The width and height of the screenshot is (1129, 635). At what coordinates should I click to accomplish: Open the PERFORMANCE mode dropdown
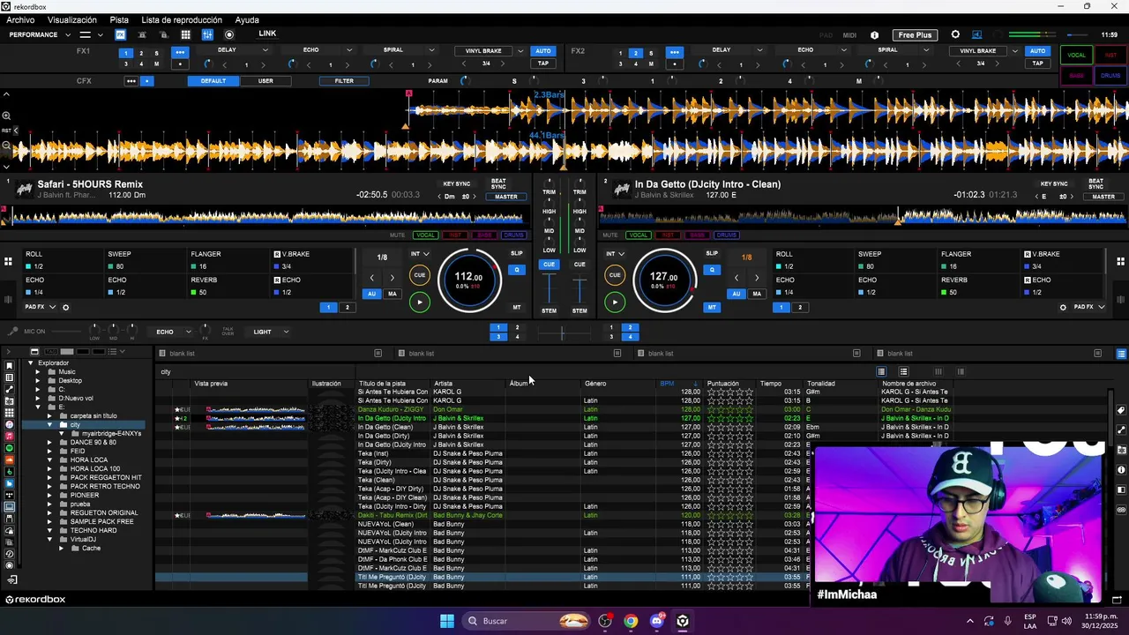[x=40, y=35]
